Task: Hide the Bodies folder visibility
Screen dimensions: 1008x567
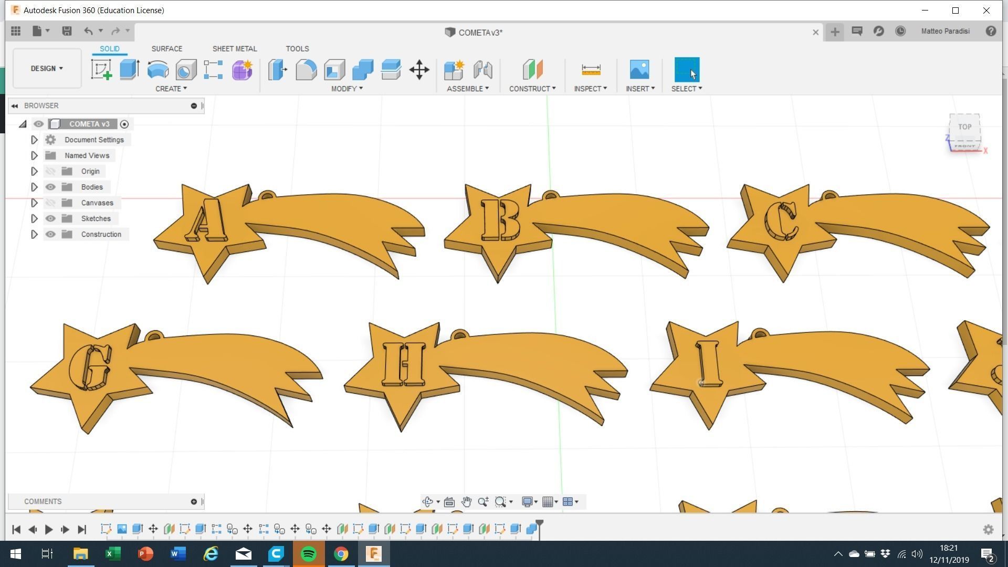Action: [x=50, y=187]
